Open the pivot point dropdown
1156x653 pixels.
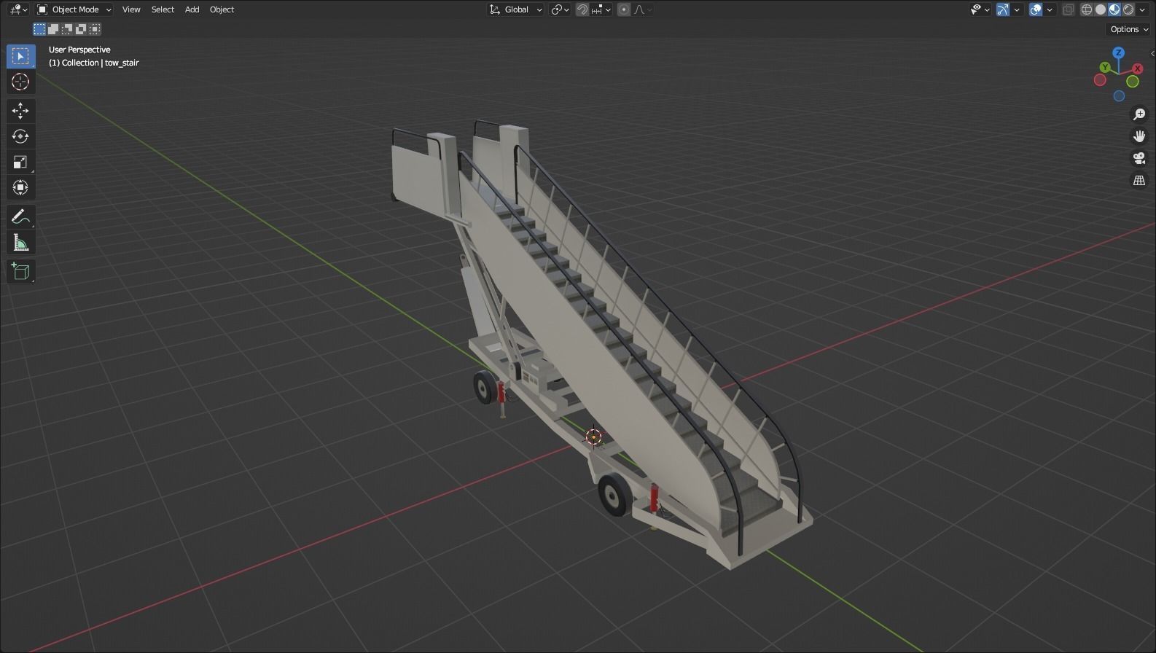561,9
